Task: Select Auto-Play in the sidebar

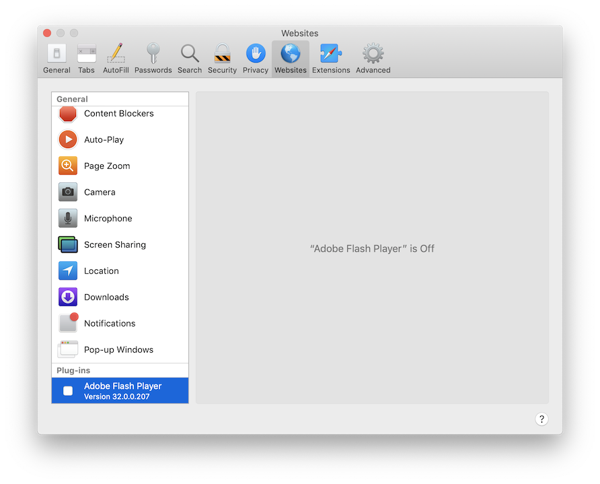Action: (104, 140)
